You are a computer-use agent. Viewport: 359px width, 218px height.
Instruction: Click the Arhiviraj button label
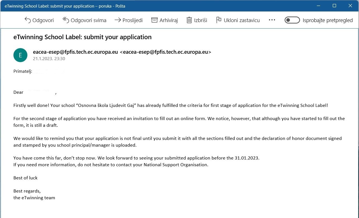tap(169, 20)
